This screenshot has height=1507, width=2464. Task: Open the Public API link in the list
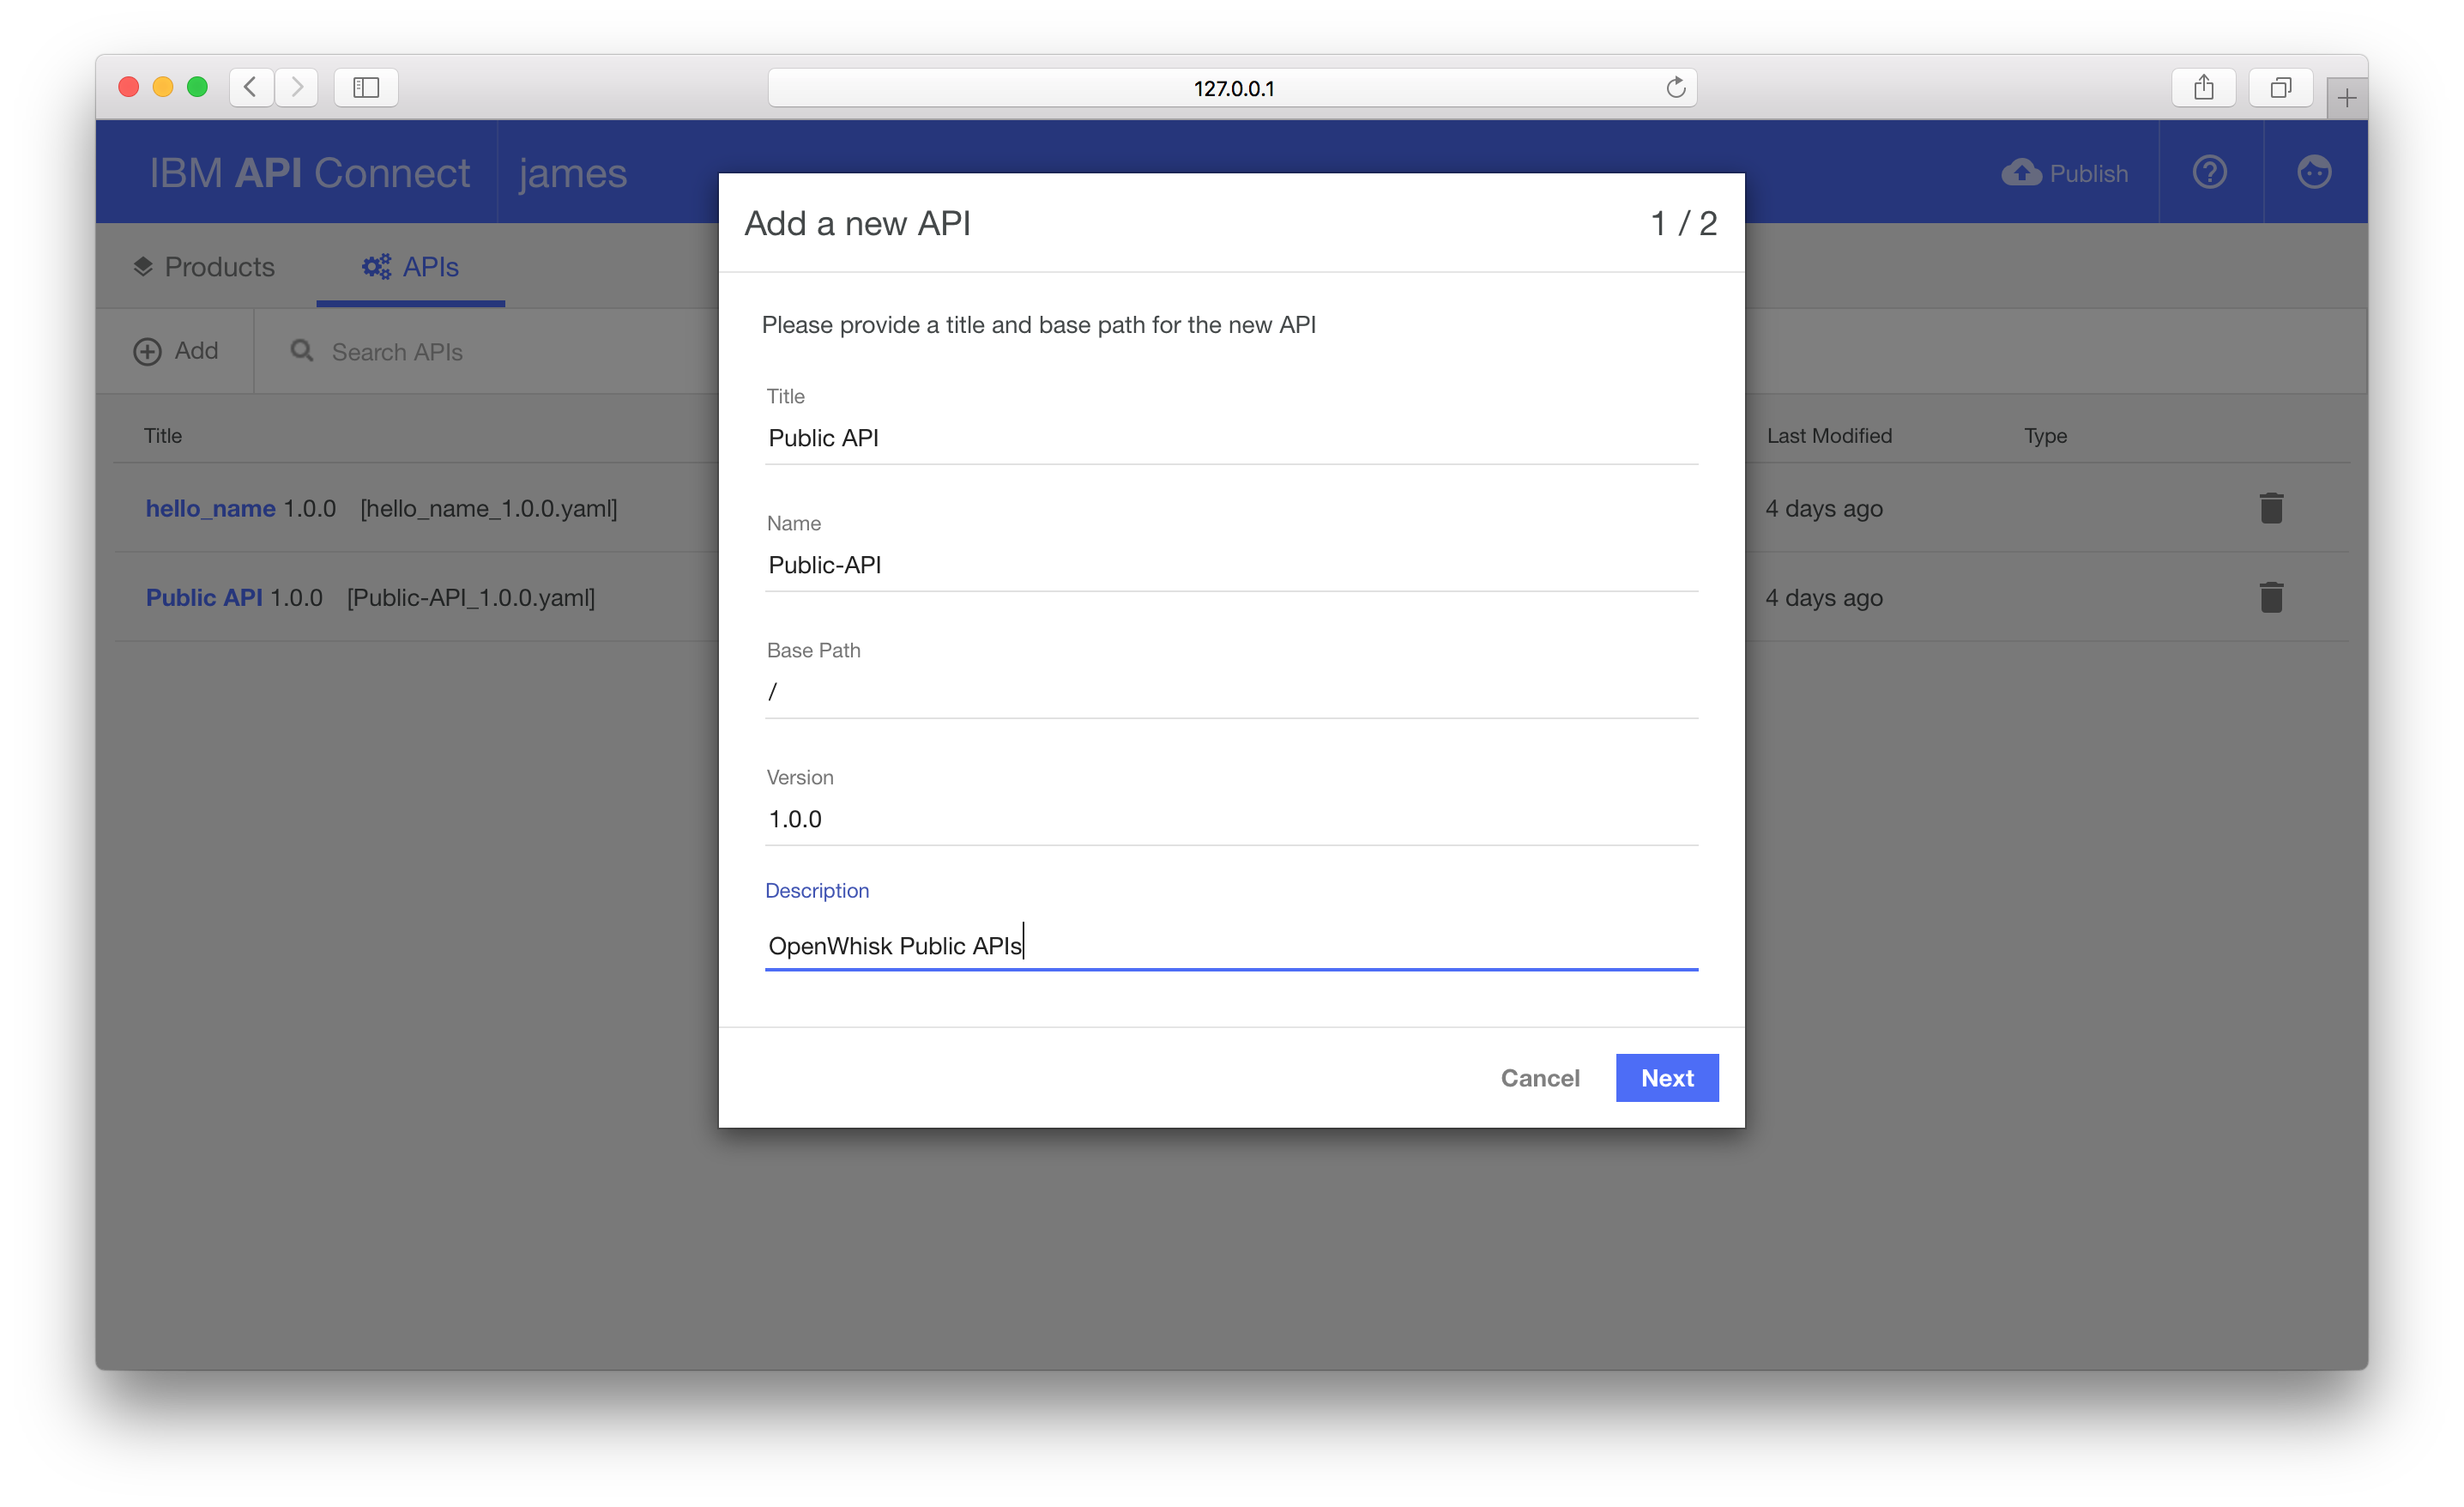click(204, 597)
